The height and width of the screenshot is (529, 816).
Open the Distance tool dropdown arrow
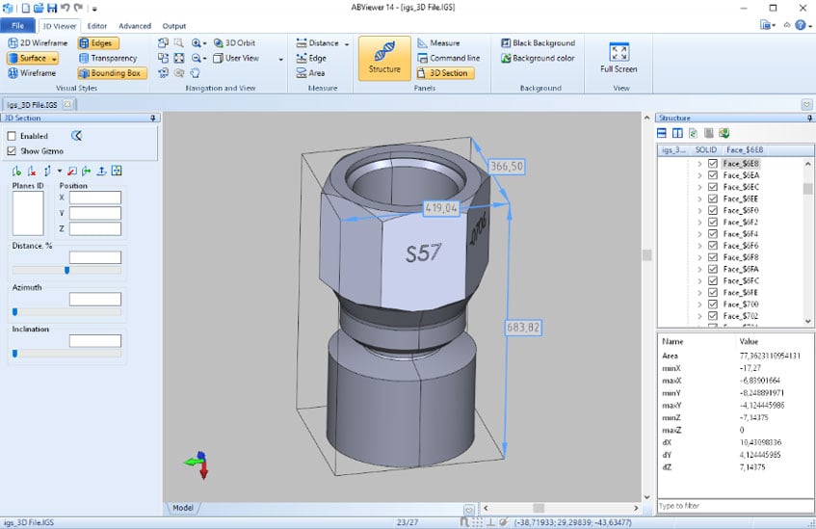[347, 43]
